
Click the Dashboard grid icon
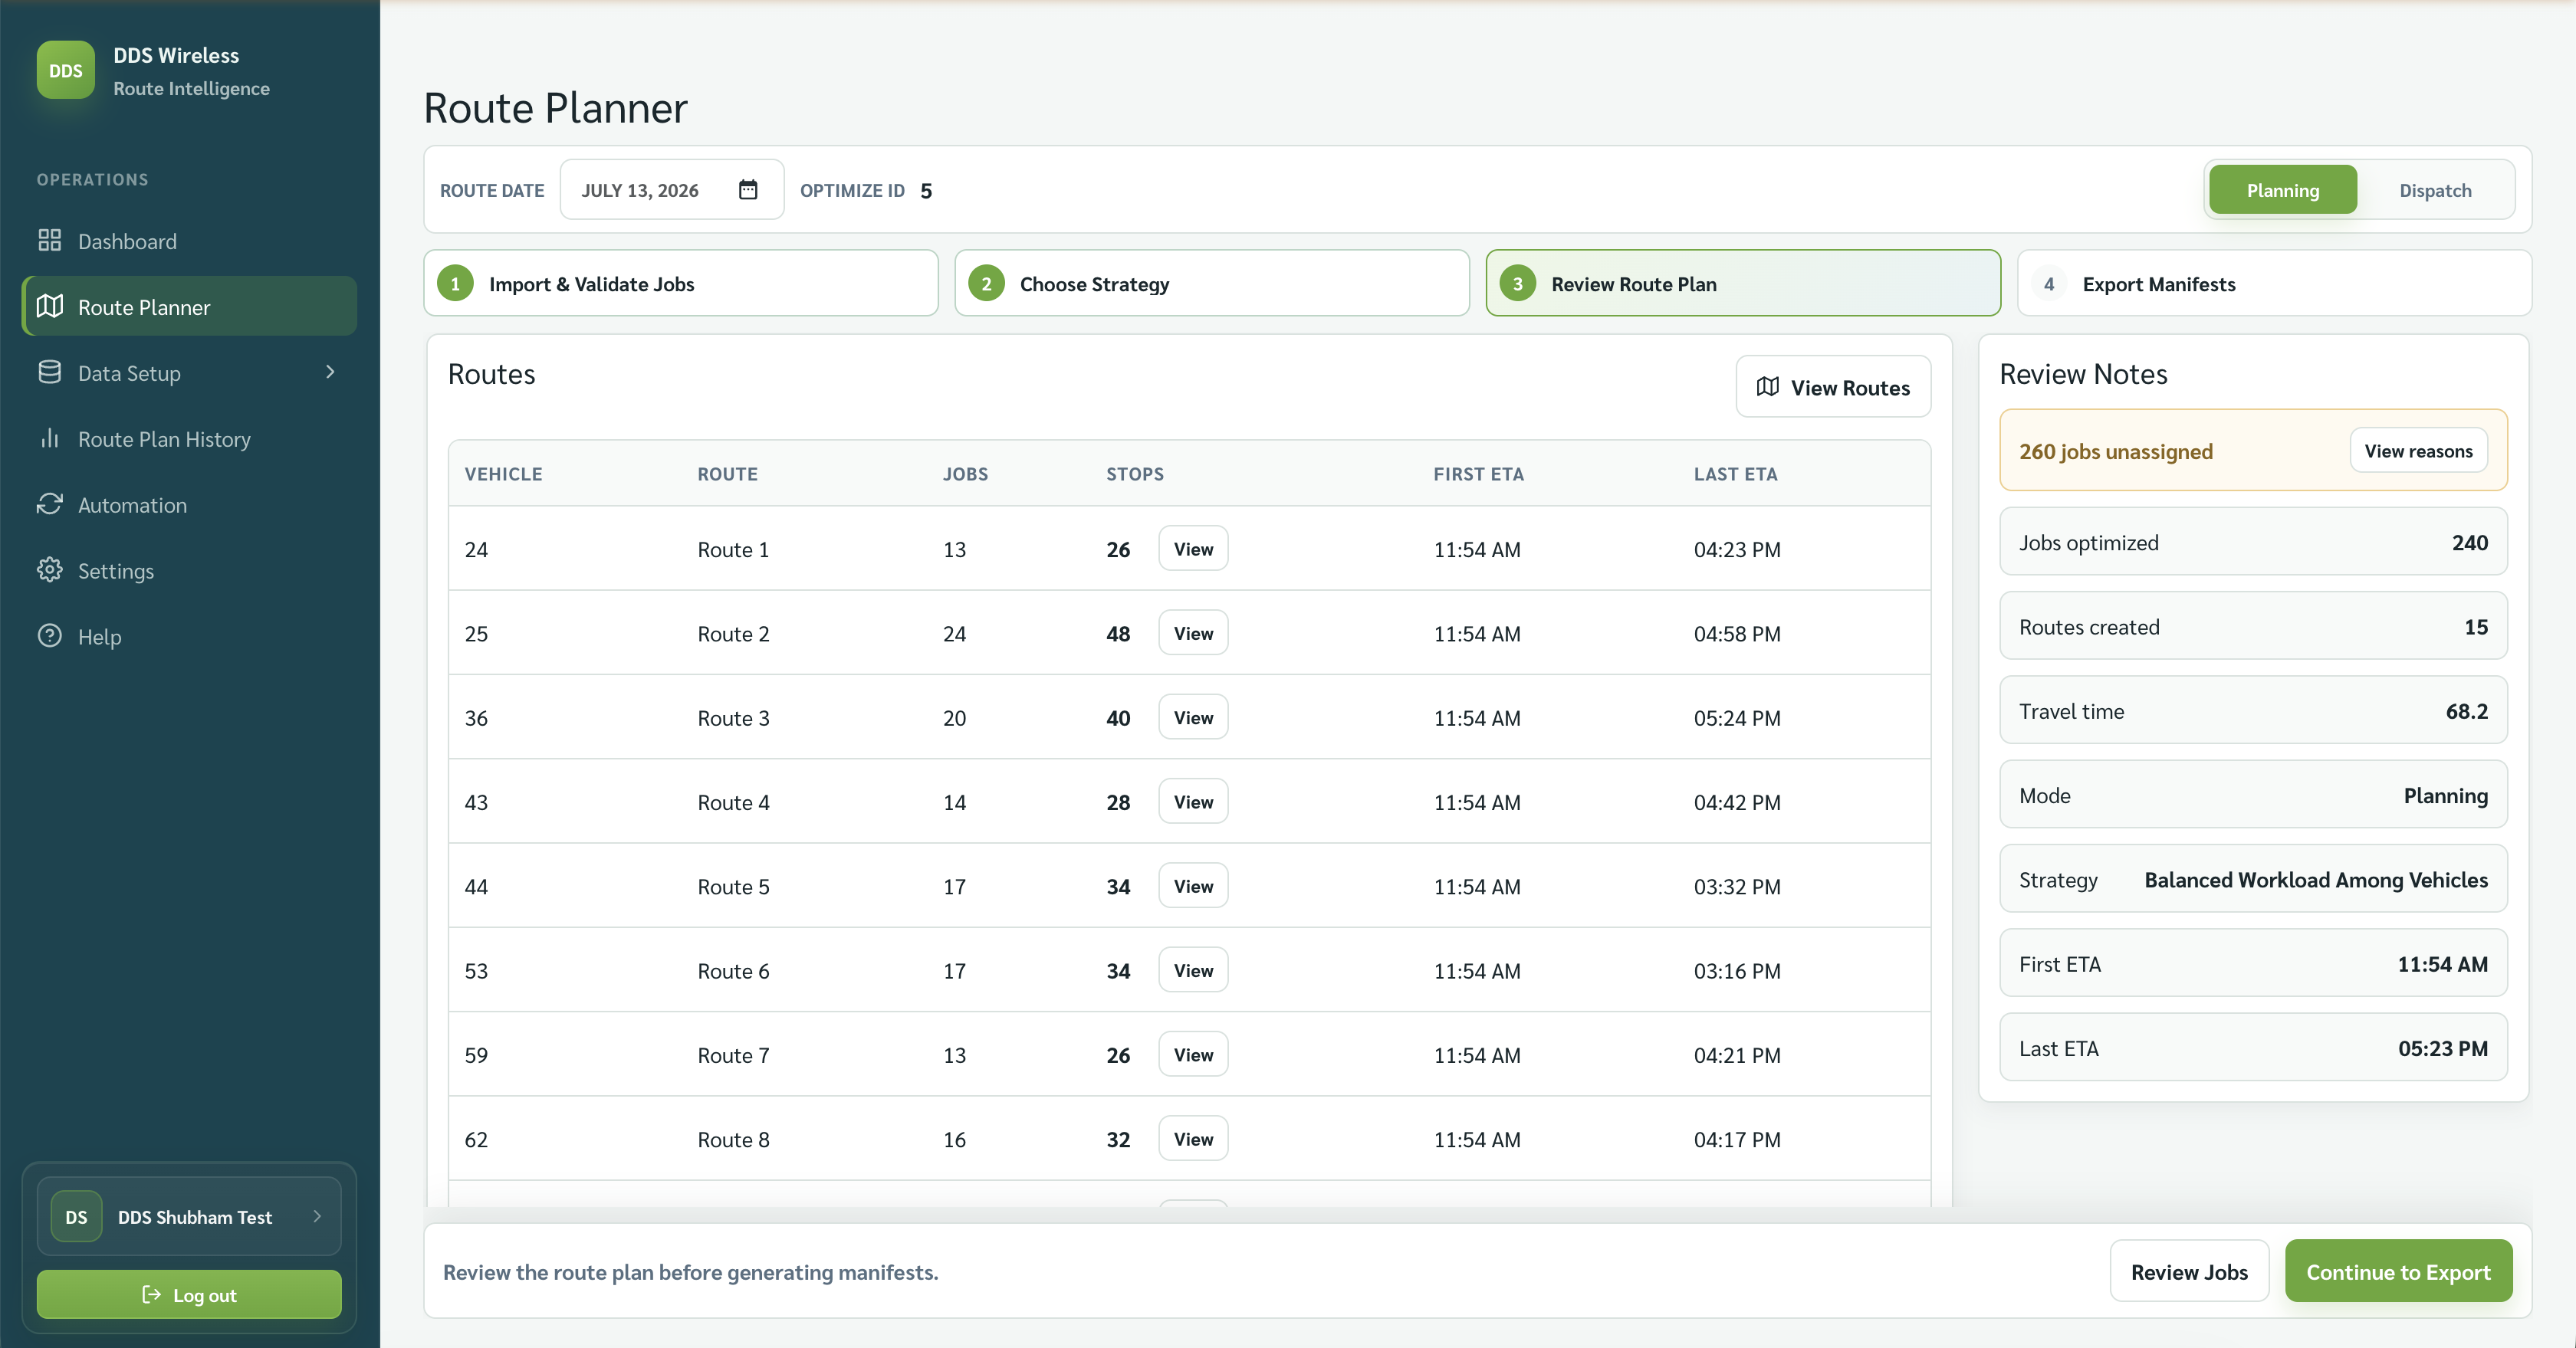49,241
